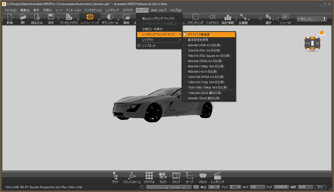This screenshot has height=192, width=334.
Task: Click the 読み込み (Import) icon
Action: tap(37, 17)
